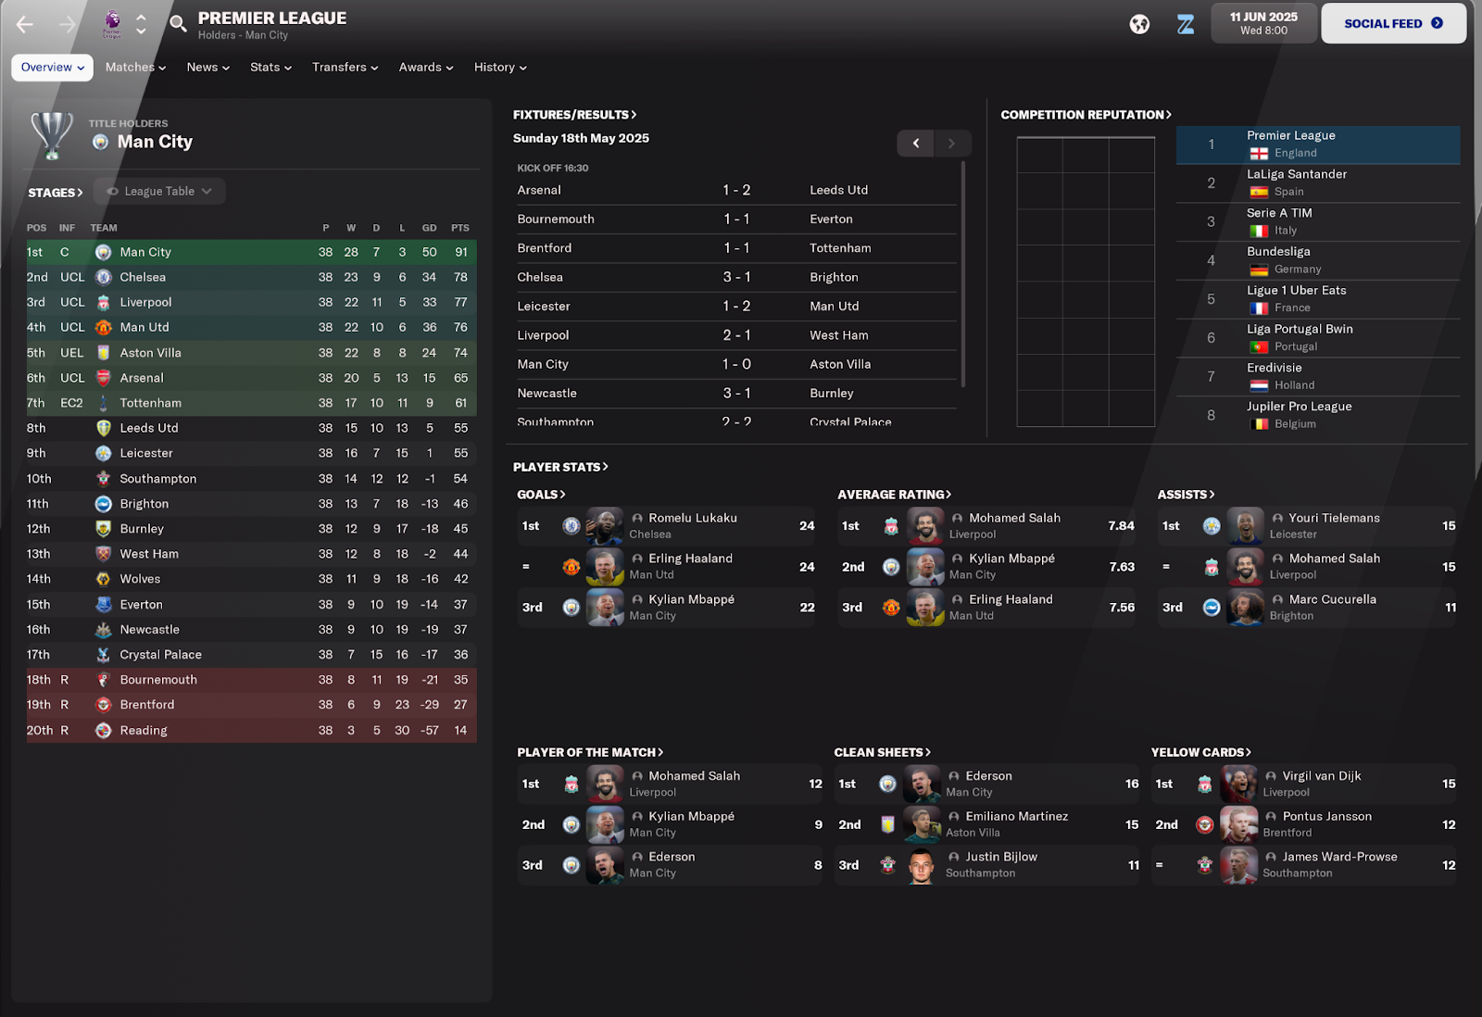Viewport: 1482px width, 1017px height.
Task: Open the Yellow Cards stats link
Action: pos(1200,753)
